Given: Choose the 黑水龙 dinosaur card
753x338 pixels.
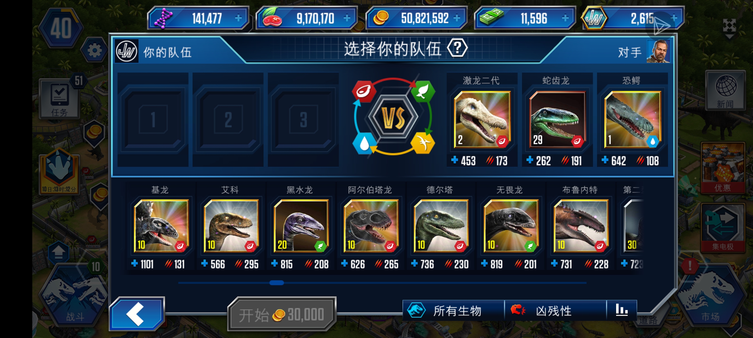Looking at the screenshot, I should point(301,227).
